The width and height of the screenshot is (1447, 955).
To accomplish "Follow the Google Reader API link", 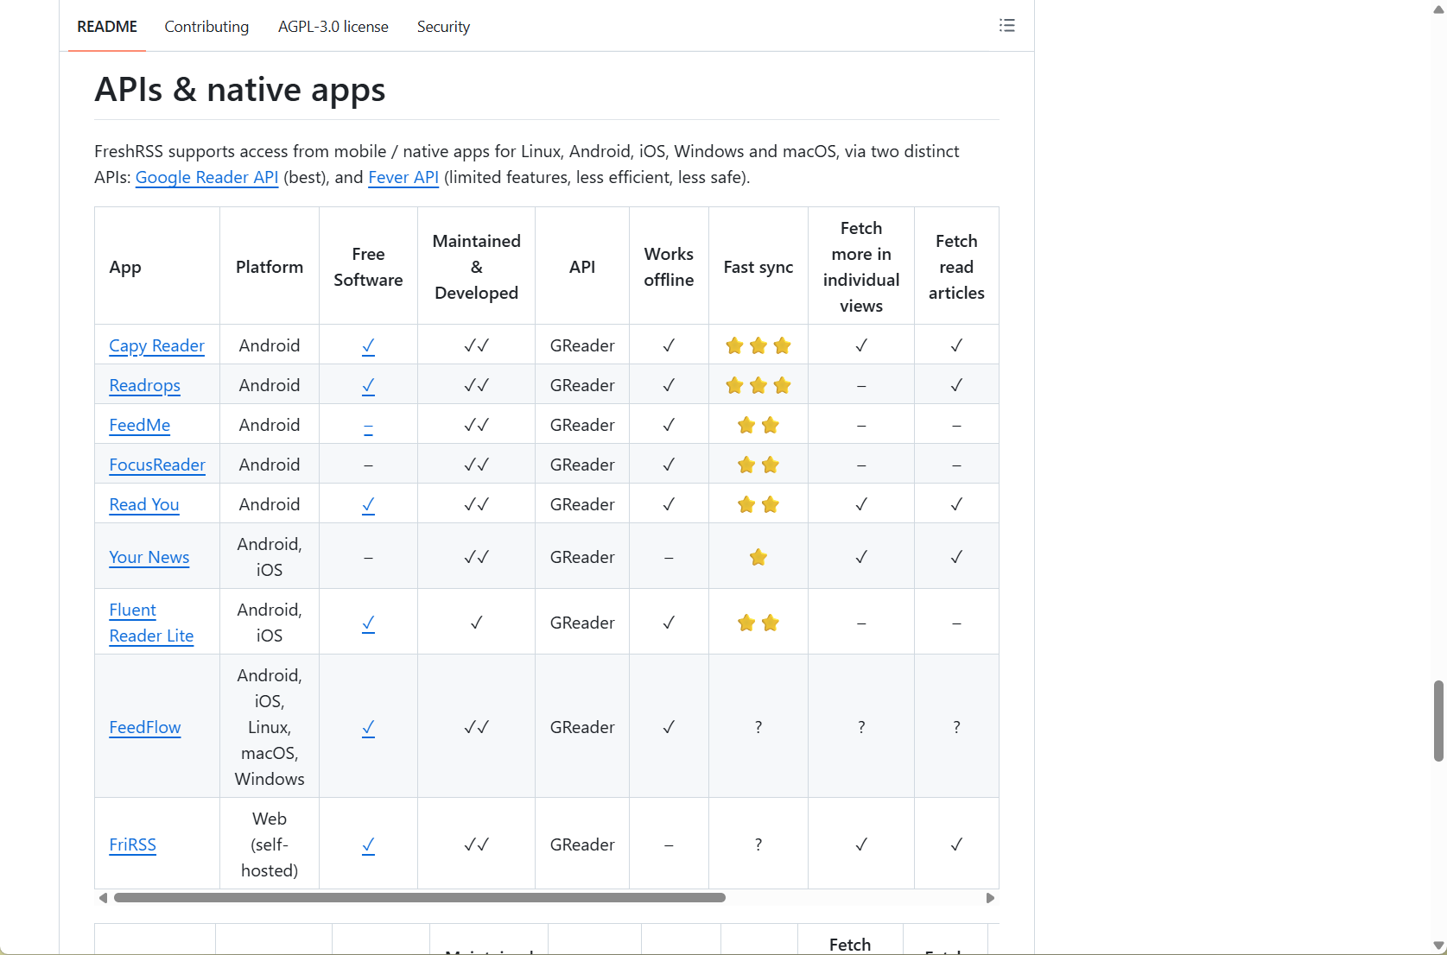I will coord(206,177).
